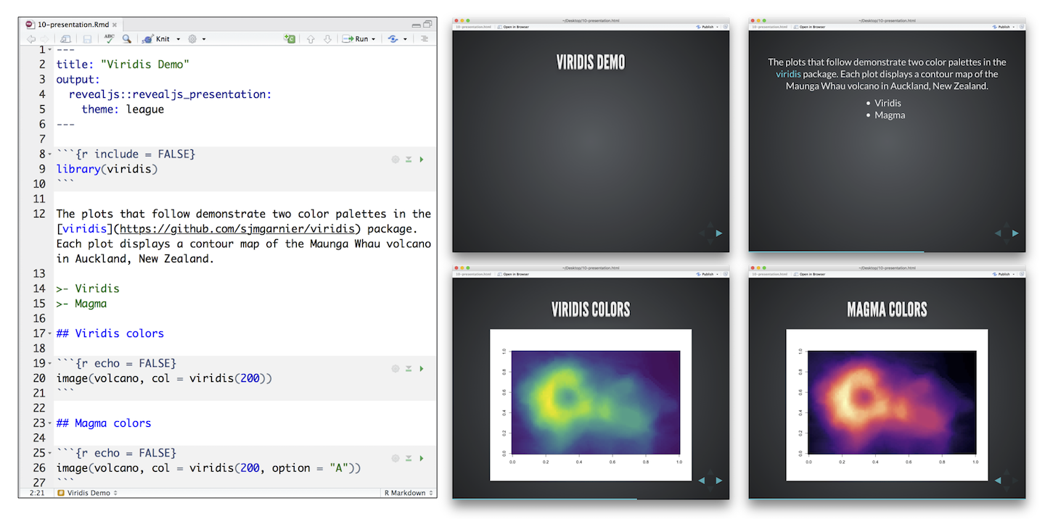Click the Show in new window icon
Screen dimensions: 1045x519
click(65, 39)
